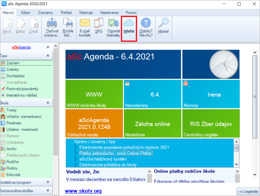Open the Zoznamy menu tab
The image size is (260, 196).
(x=45, y=13)
